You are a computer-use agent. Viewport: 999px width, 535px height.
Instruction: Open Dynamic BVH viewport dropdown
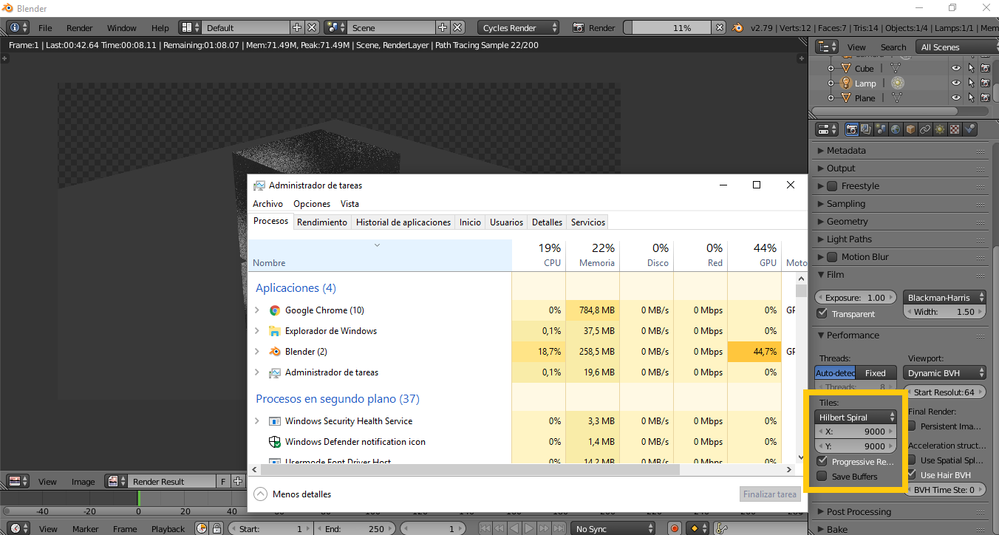pos(944,372)
